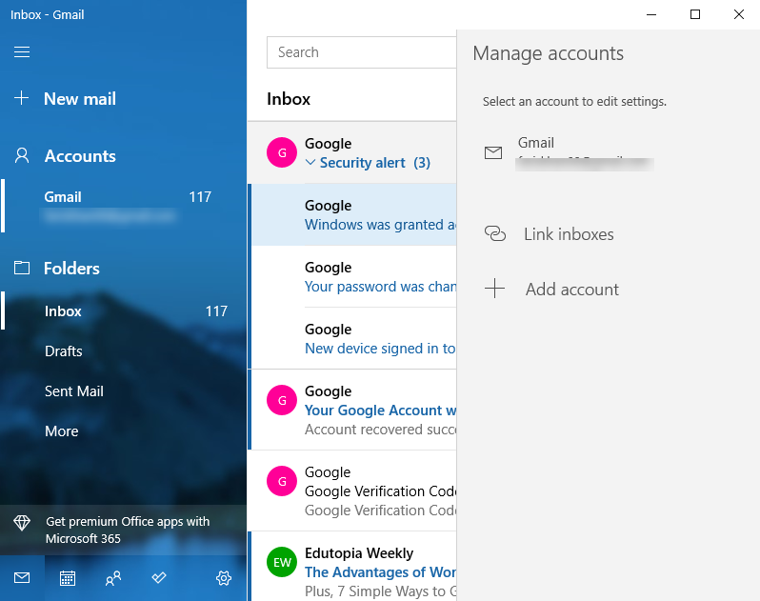Click the Gmail unread count 117
Image resolution: width=760 pixels, height=601 pixels.
(200, 196)
